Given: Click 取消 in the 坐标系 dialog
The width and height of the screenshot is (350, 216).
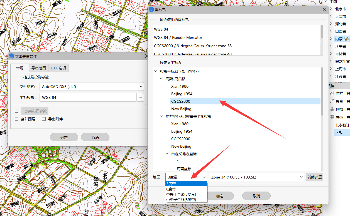Looking at the screenshot, I should (x=256, y=196).
